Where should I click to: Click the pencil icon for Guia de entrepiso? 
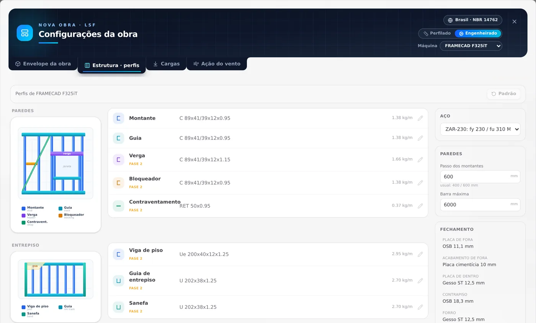(420, 280)
